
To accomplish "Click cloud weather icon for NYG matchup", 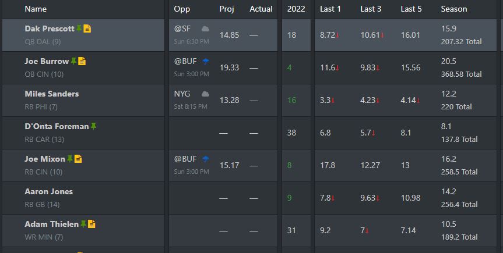I will click(205, 94).
